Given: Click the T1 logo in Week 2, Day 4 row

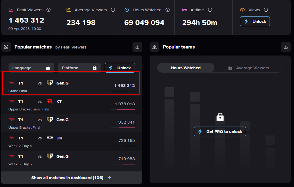Looking at the screenshot, I should 12,138.
